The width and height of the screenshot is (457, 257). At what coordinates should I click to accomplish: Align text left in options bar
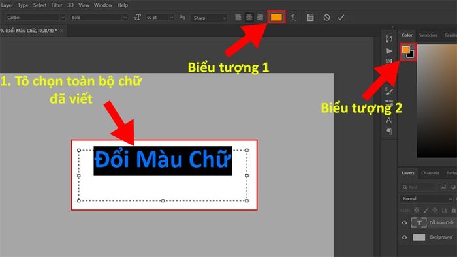click(x=238, y=18)
